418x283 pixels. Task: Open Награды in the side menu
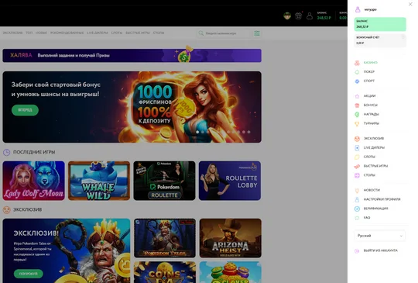371,114
